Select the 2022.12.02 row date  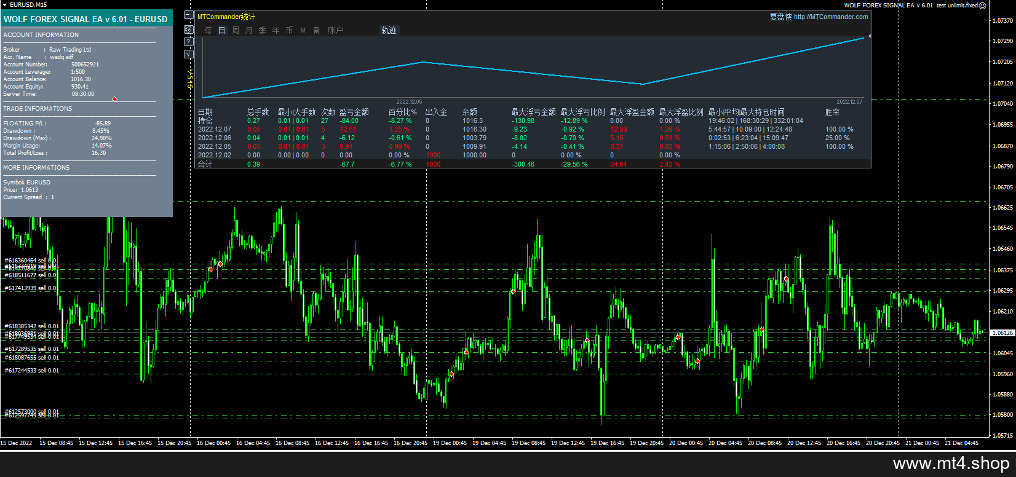pyautogui.click(x=215, y=155)
